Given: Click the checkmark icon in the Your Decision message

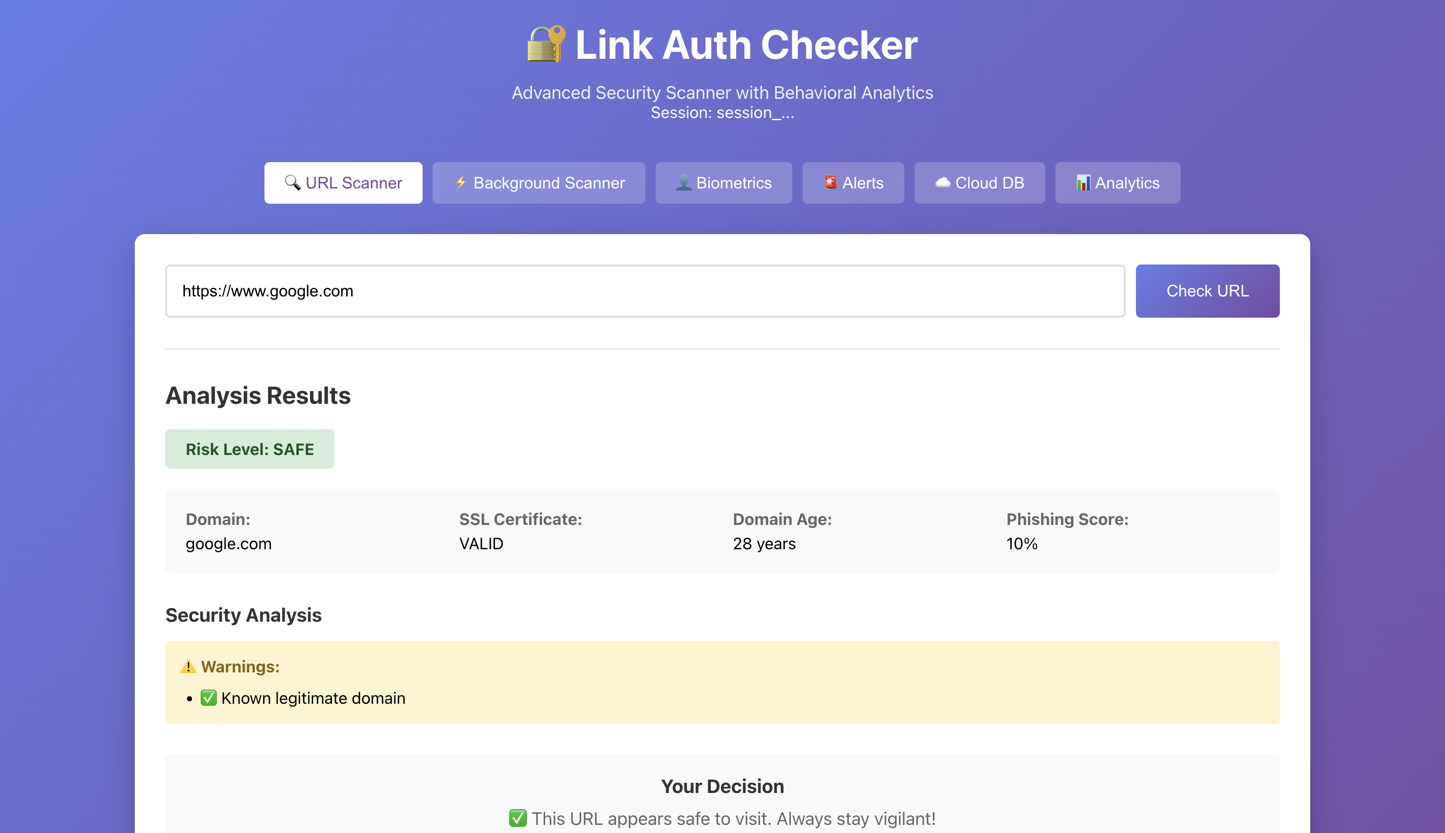Looking at the screenshot, I should tap(517, 818).
